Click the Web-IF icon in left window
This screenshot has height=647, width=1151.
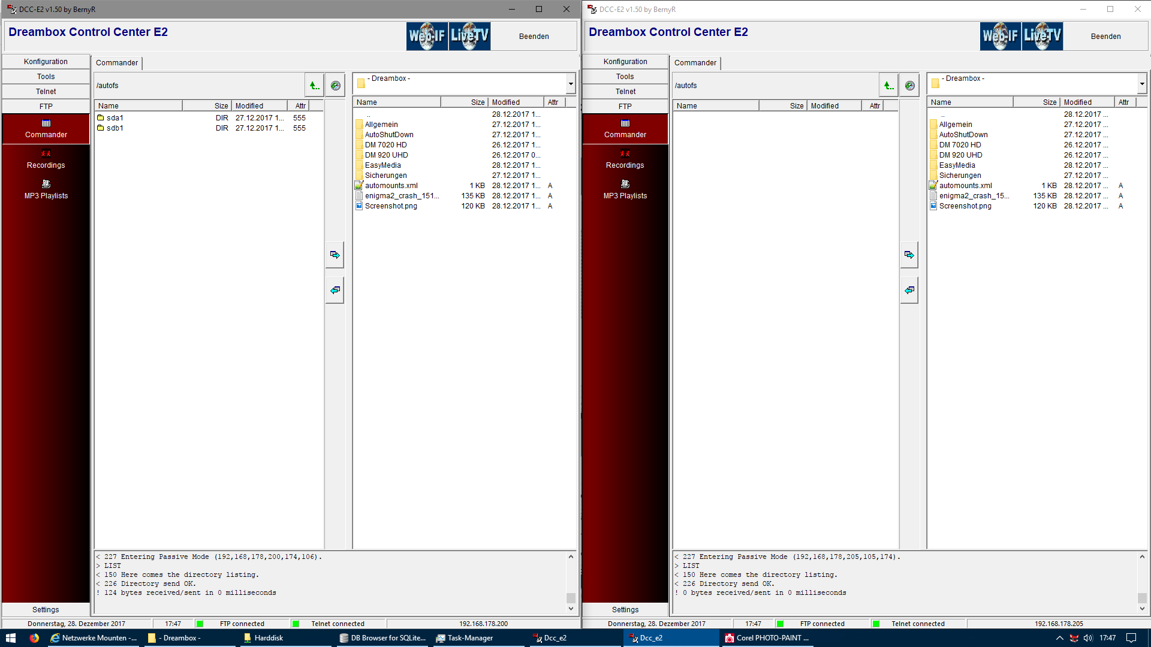(x=427, y=36)
